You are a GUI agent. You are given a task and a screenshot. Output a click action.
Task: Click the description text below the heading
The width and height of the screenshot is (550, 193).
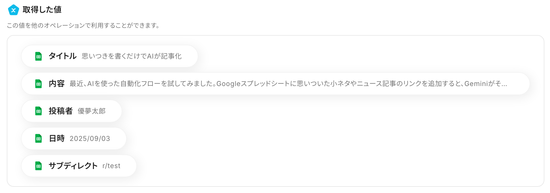click(x=83, y=25)
